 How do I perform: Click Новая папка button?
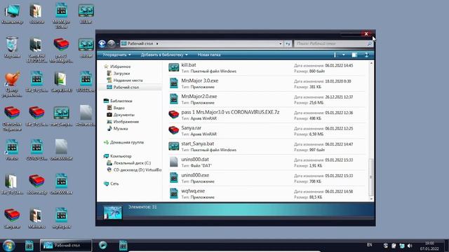209,55
